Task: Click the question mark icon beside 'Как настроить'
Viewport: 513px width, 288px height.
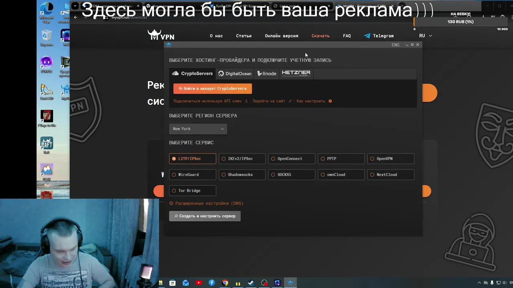Action: [x=330, y=101]
